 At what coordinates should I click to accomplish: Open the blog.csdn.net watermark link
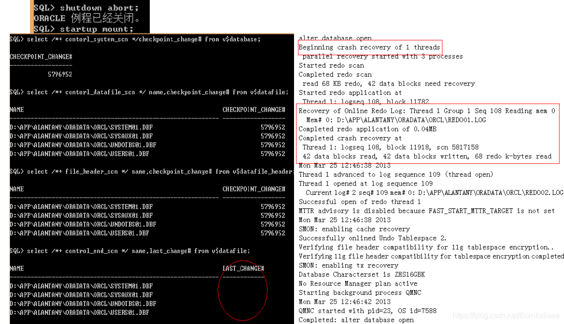click(506, 316)
